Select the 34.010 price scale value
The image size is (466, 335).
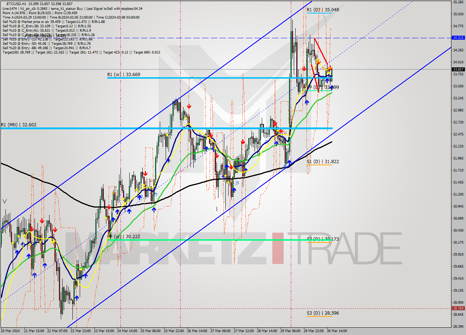pyautogui.click(x=458, y=62)
